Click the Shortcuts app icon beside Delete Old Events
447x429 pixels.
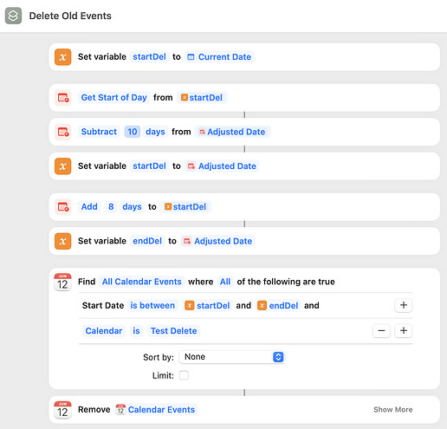click(x=13, y=16)
